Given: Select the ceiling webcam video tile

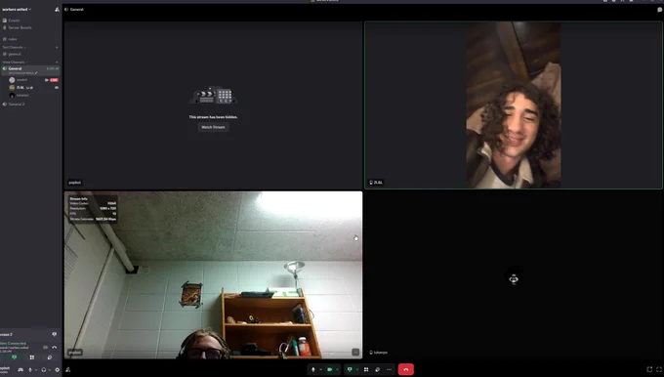Looking at the screenshot, I should click(213, 274).
